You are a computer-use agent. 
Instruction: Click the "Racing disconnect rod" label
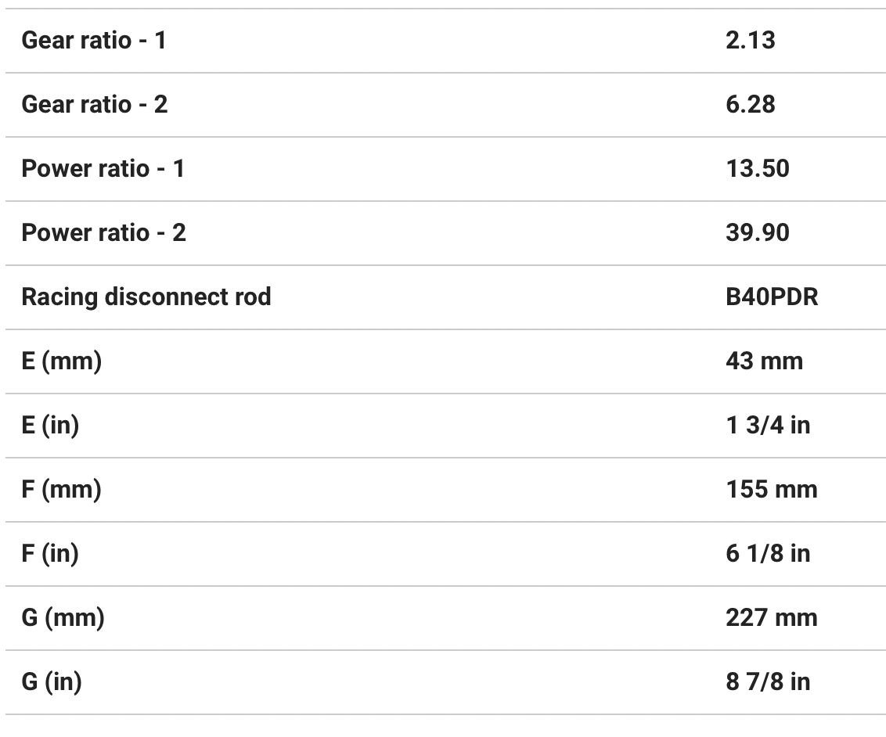click(146, 297)
